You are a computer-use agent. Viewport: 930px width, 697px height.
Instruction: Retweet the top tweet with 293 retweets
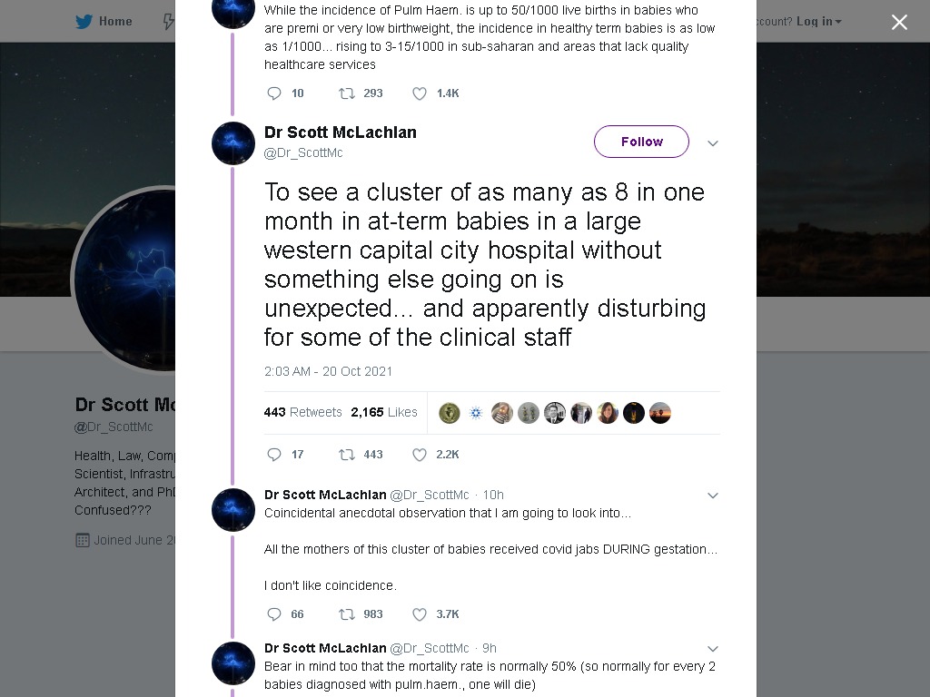coord(346,93)
